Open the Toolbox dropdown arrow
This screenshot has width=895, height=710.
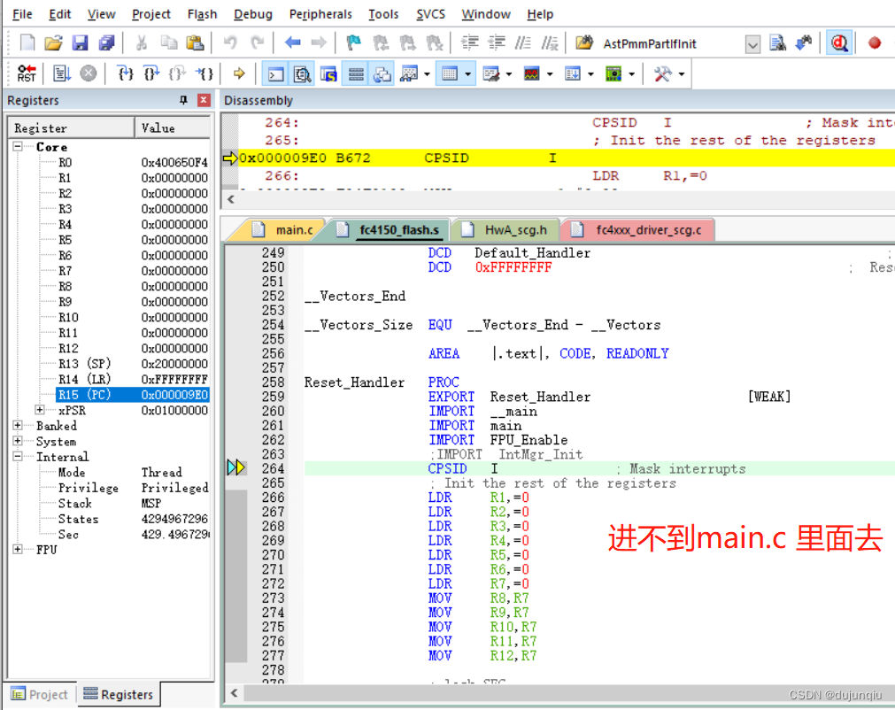pos(682,74)
